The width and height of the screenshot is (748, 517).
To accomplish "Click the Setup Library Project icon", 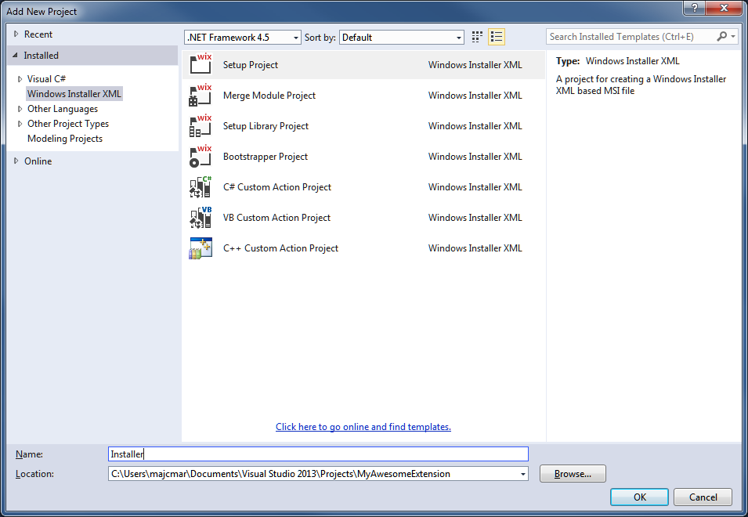I will tap(201, 125).
